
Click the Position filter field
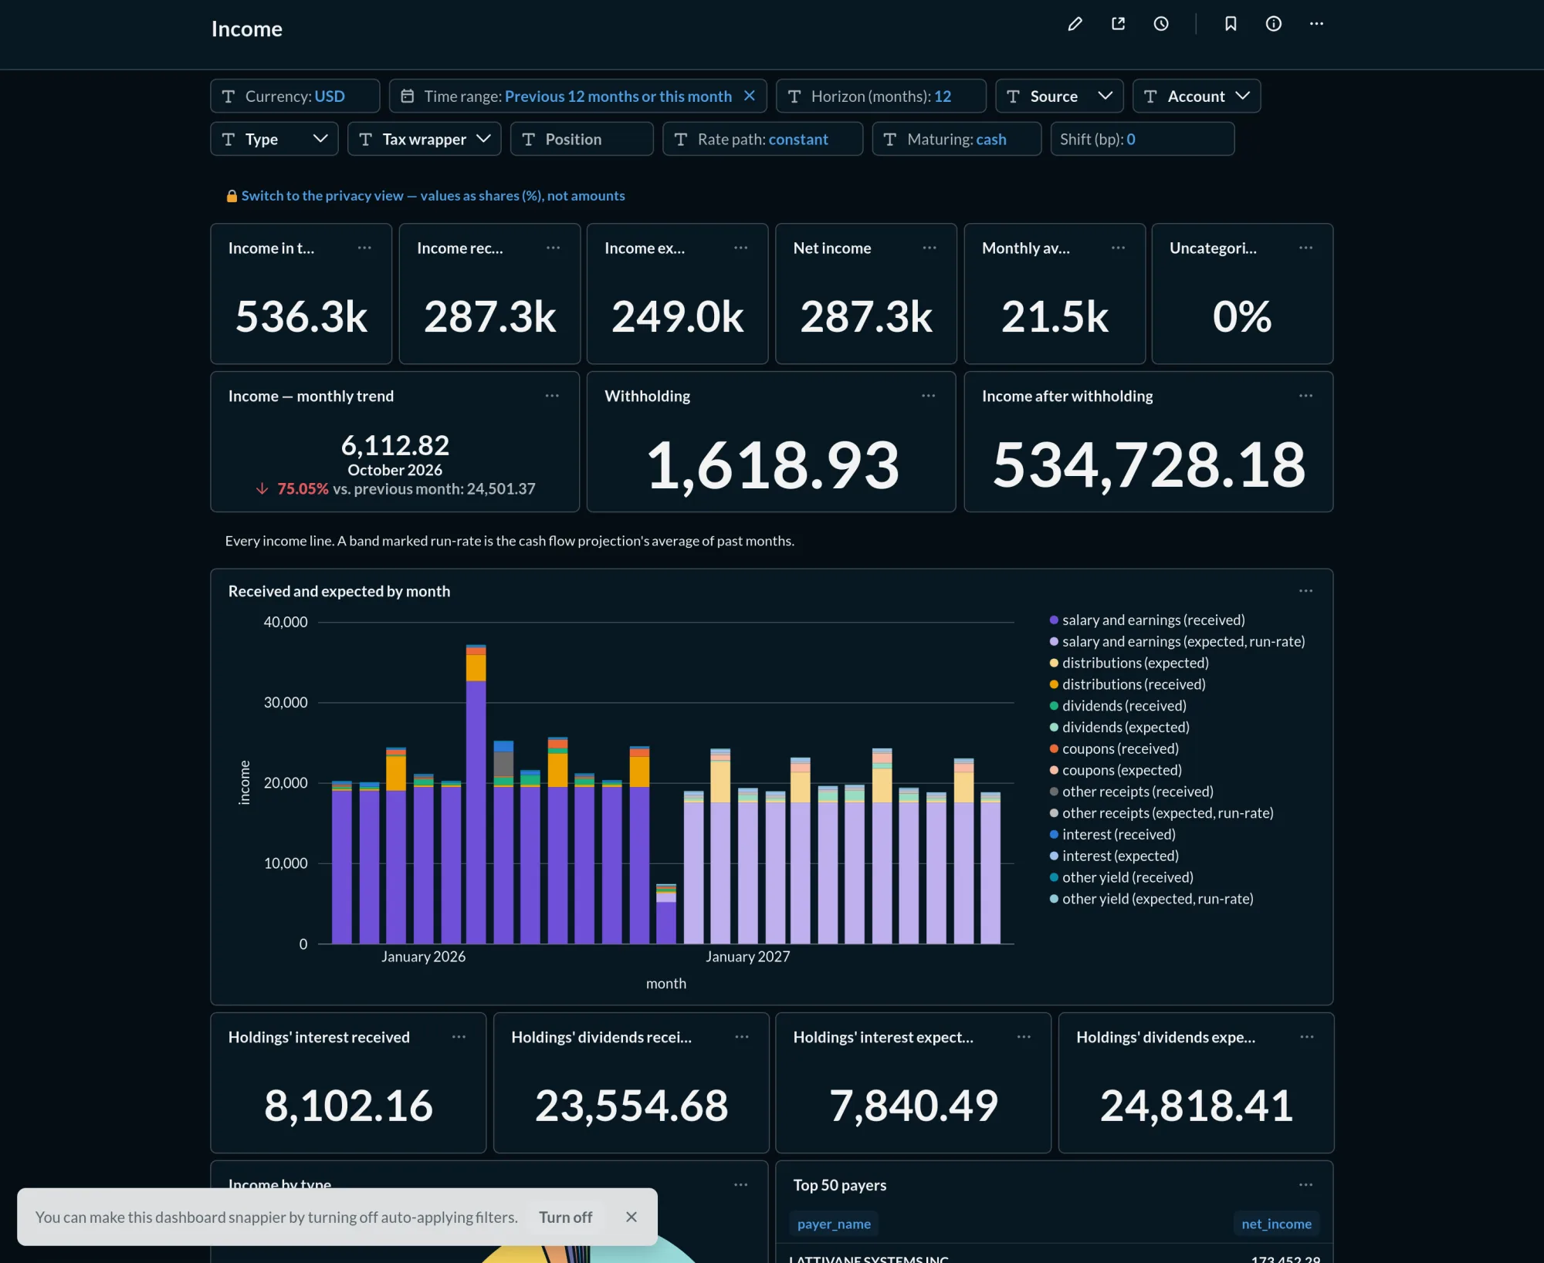pos(581,139)
